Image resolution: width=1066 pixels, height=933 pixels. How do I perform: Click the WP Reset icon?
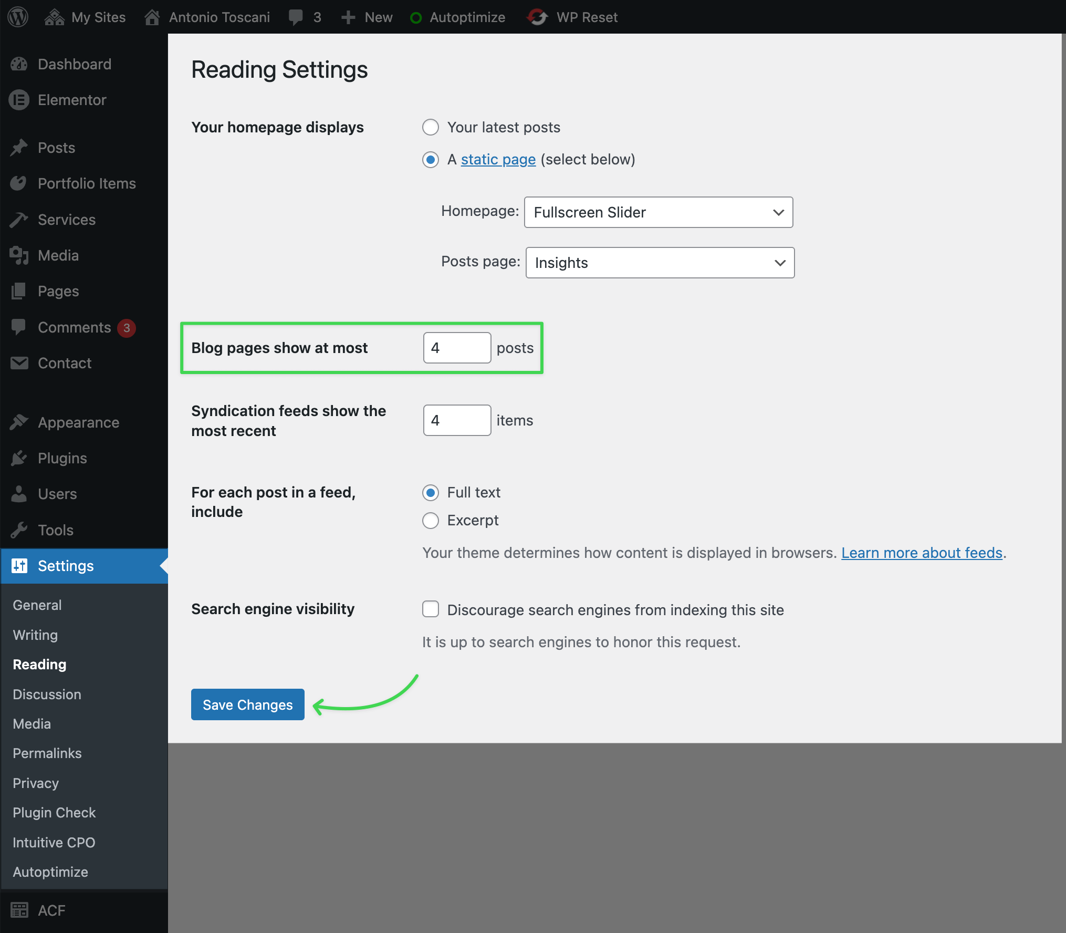tap(537, 17)
